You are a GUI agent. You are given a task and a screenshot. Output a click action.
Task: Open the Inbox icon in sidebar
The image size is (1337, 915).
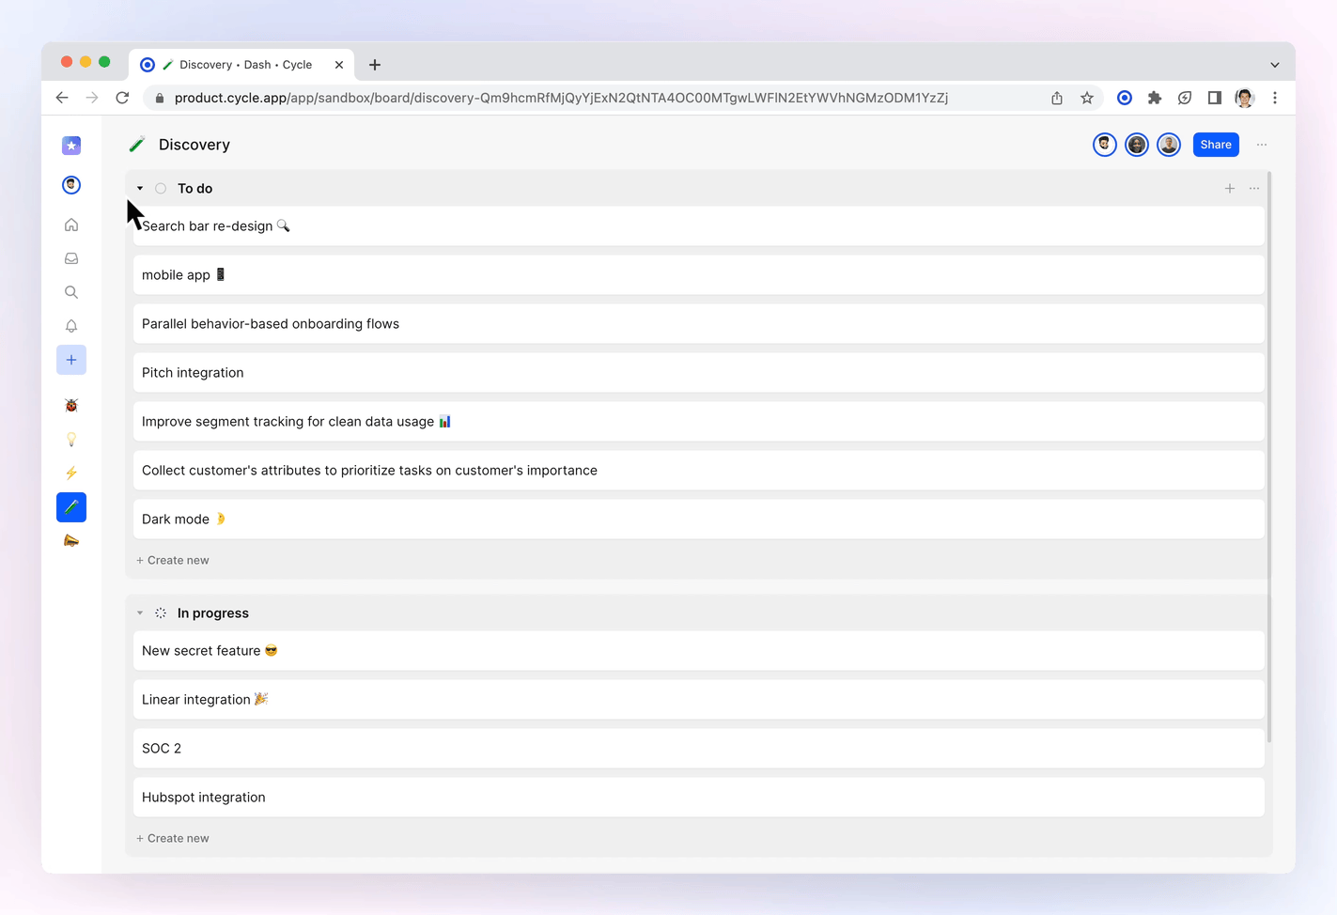click(x=71, y=258)
